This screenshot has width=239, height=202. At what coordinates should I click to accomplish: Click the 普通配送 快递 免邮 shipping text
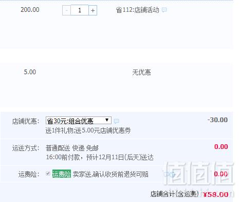point(72,148)
